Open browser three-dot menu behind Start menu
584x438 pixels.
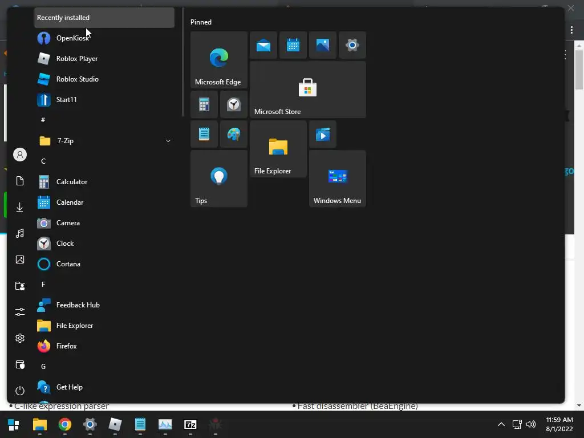point(571,30)
